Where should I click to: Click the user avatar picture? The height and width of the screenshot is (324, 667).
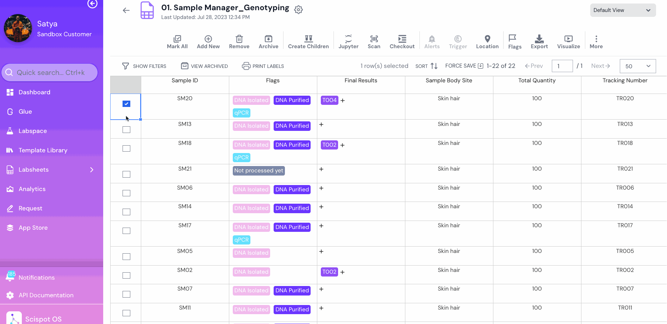pyautogui.click(x=18, y=28)
